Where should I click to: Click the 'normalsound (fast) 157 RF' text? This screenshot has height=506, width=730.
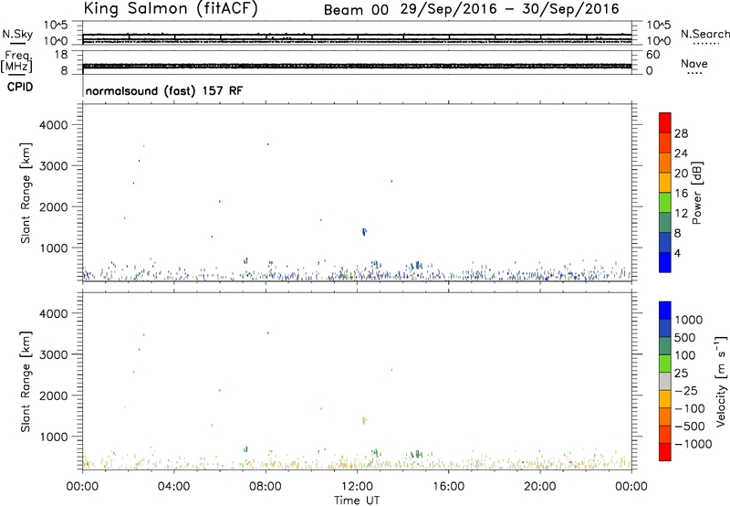164,90
